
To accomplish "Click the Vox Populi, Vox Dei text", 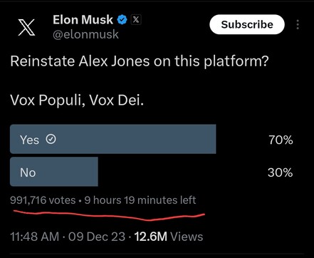I will (x=77, y=100).
